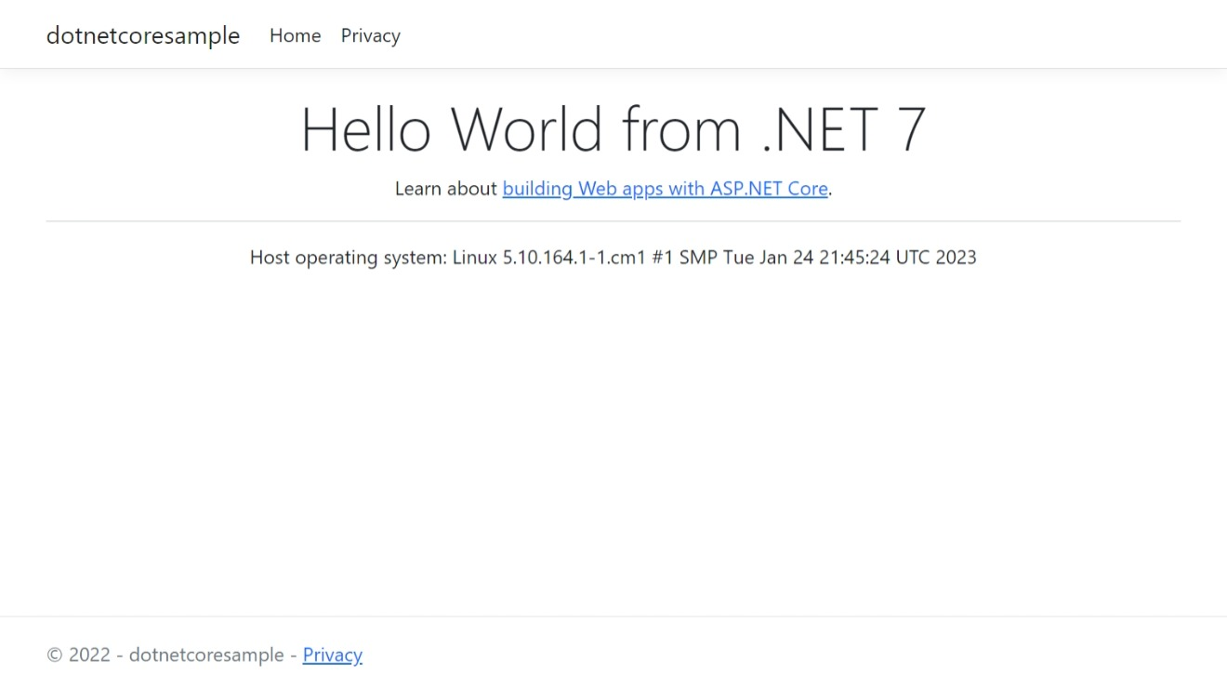Navigate to the Privacy page from navbar
This screenshot has width=1227, height=688.
pyautogui.click(x=370, y=35)
